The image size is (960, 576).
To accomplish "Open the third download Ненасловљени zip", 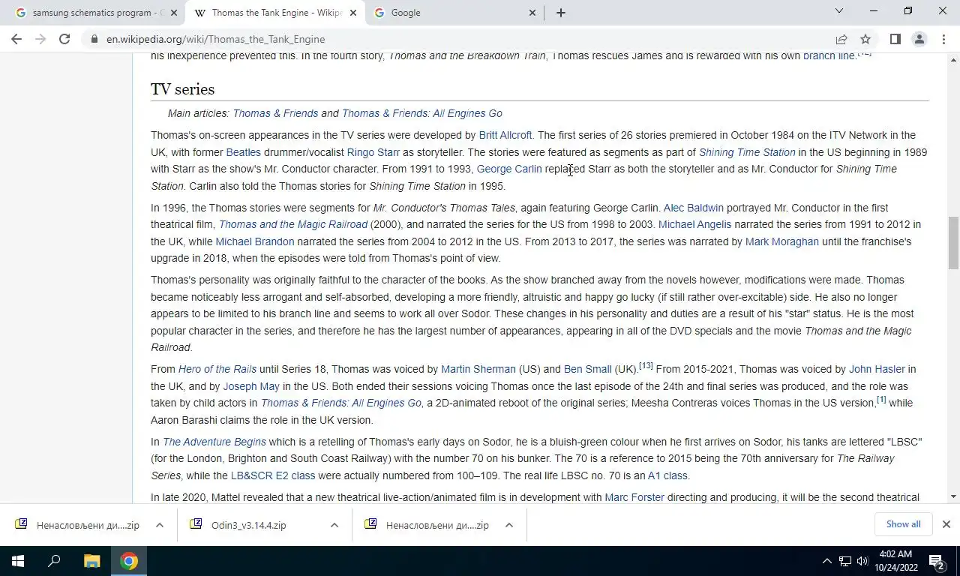I will 427,525.
